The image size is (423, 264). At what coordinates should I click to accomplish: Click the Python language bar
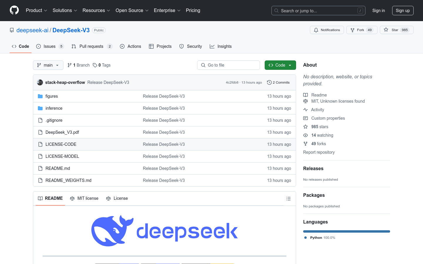[x=347, y=231]
